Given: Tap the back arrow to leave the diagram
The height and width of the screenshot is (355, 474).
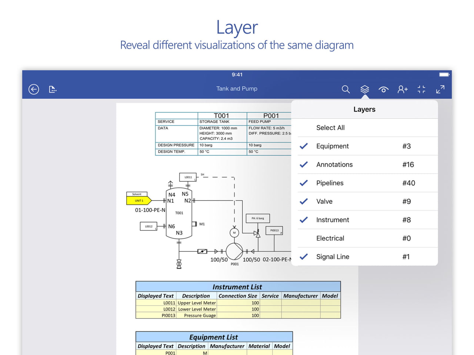Looking at the screenshot, I should click(x=33, y=89).
